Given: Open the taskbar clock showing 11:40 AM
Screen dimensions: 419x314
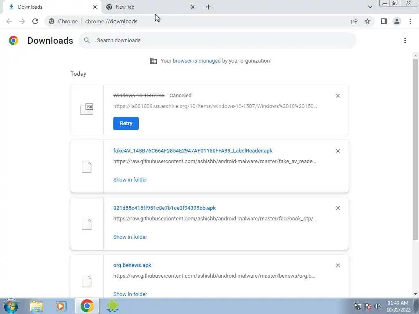Looking at the screenshot, I should (398, 306).
